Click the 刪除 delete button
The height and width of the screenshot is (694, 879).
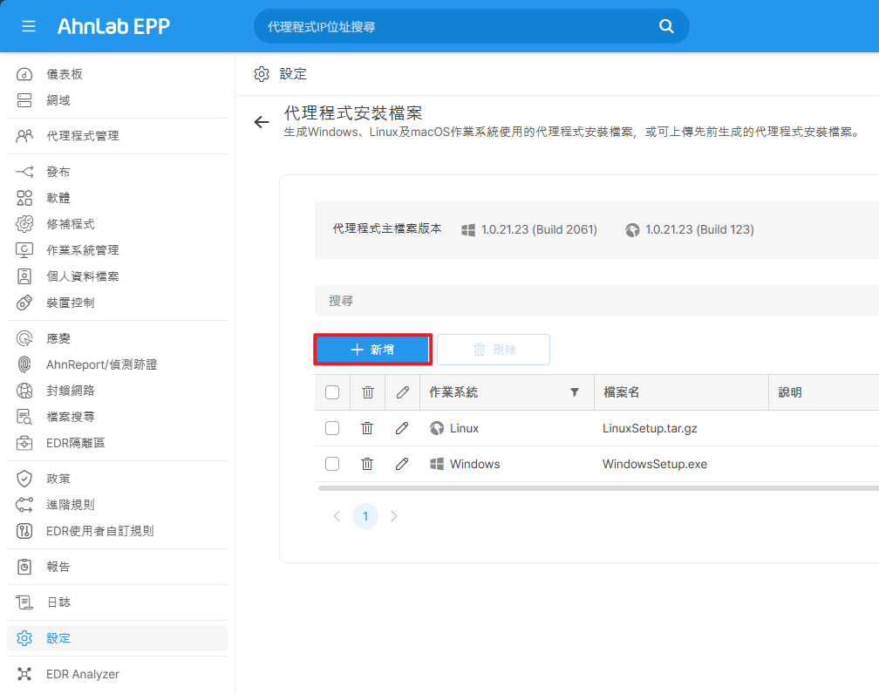click(494, 350)
